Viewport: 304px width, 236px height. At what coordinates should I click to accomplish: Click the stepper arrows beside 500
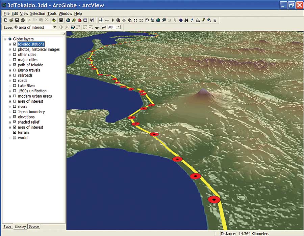click(118, 27)
